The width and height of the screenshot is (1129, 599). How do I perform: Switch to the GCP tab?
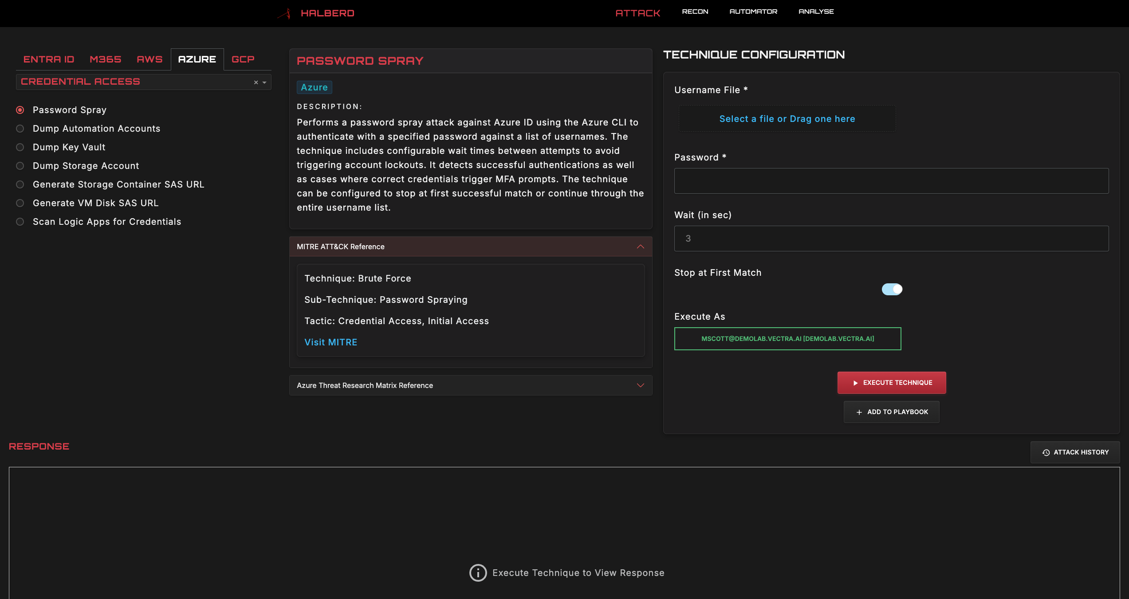click(x=243, y=59)
